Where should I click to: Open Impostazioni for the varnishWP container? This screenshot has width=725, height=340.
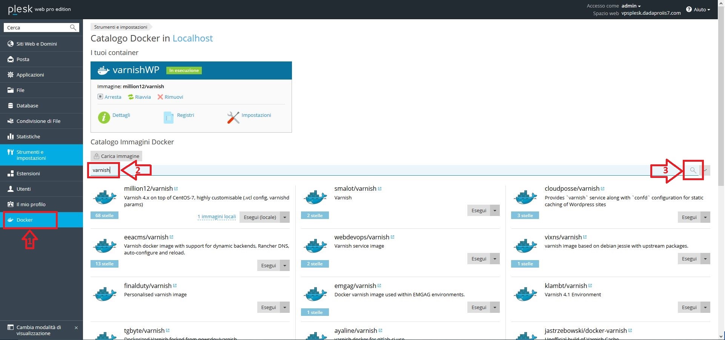[256, 115]
